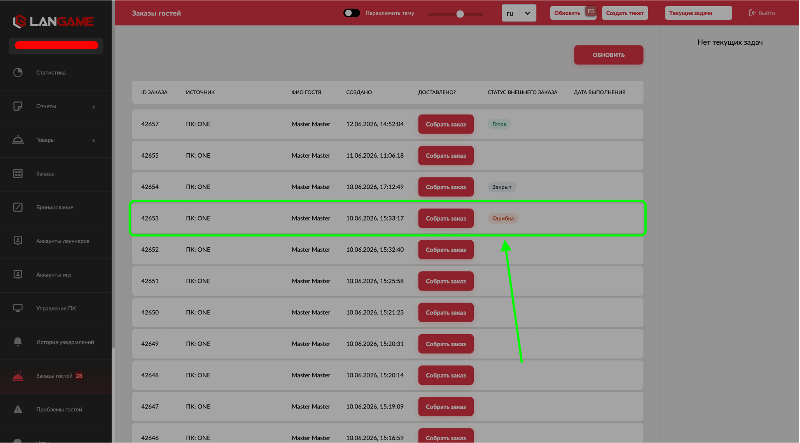The height and width of the screenshot is (443, 800).
Task: Expand the Товары submenu arrow
Action: 94,141
